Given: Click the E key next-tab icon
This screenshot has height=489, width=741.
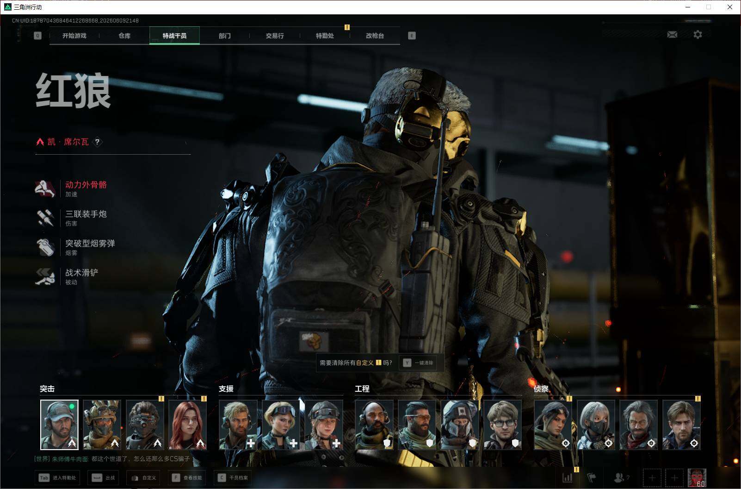Looking at the screenshot, I should tap(412, 36).
